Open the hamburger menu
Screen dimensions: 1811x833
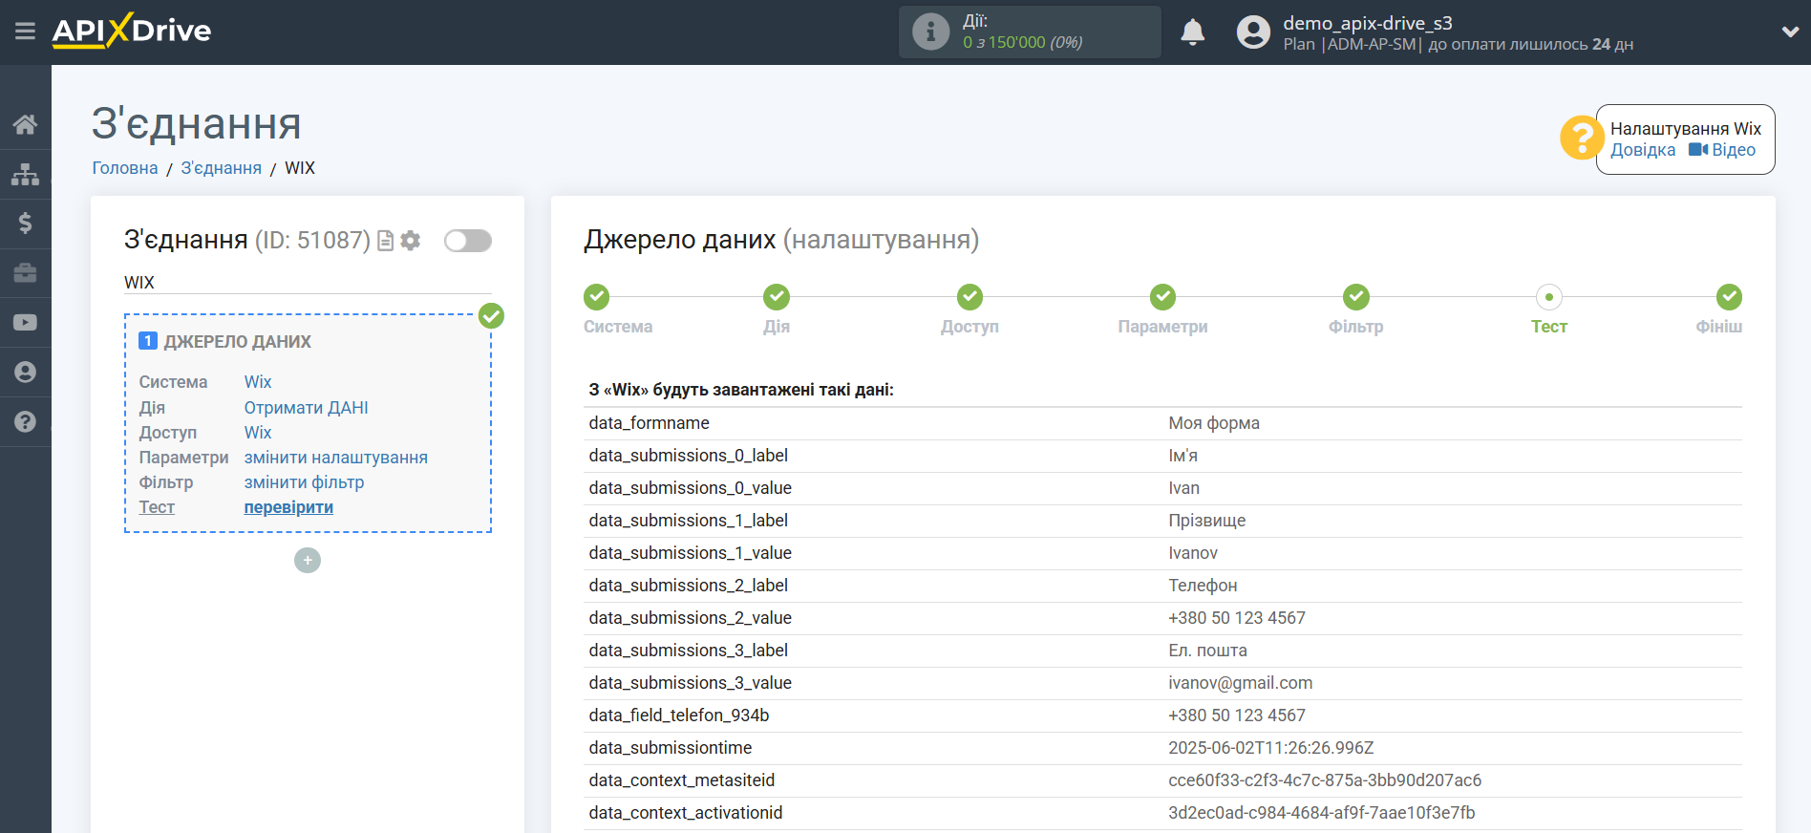(x=25, y=32)
